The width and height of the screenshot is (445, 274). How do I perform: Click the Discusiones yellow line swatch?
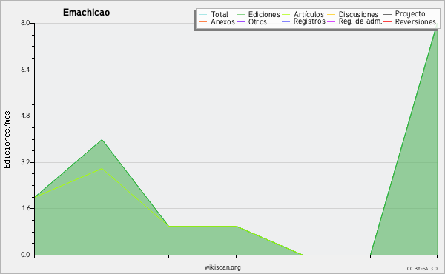point(332,14)
